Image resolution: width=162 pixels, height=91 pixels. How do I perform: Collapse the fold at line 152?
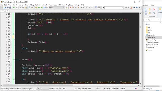(14, 34)
